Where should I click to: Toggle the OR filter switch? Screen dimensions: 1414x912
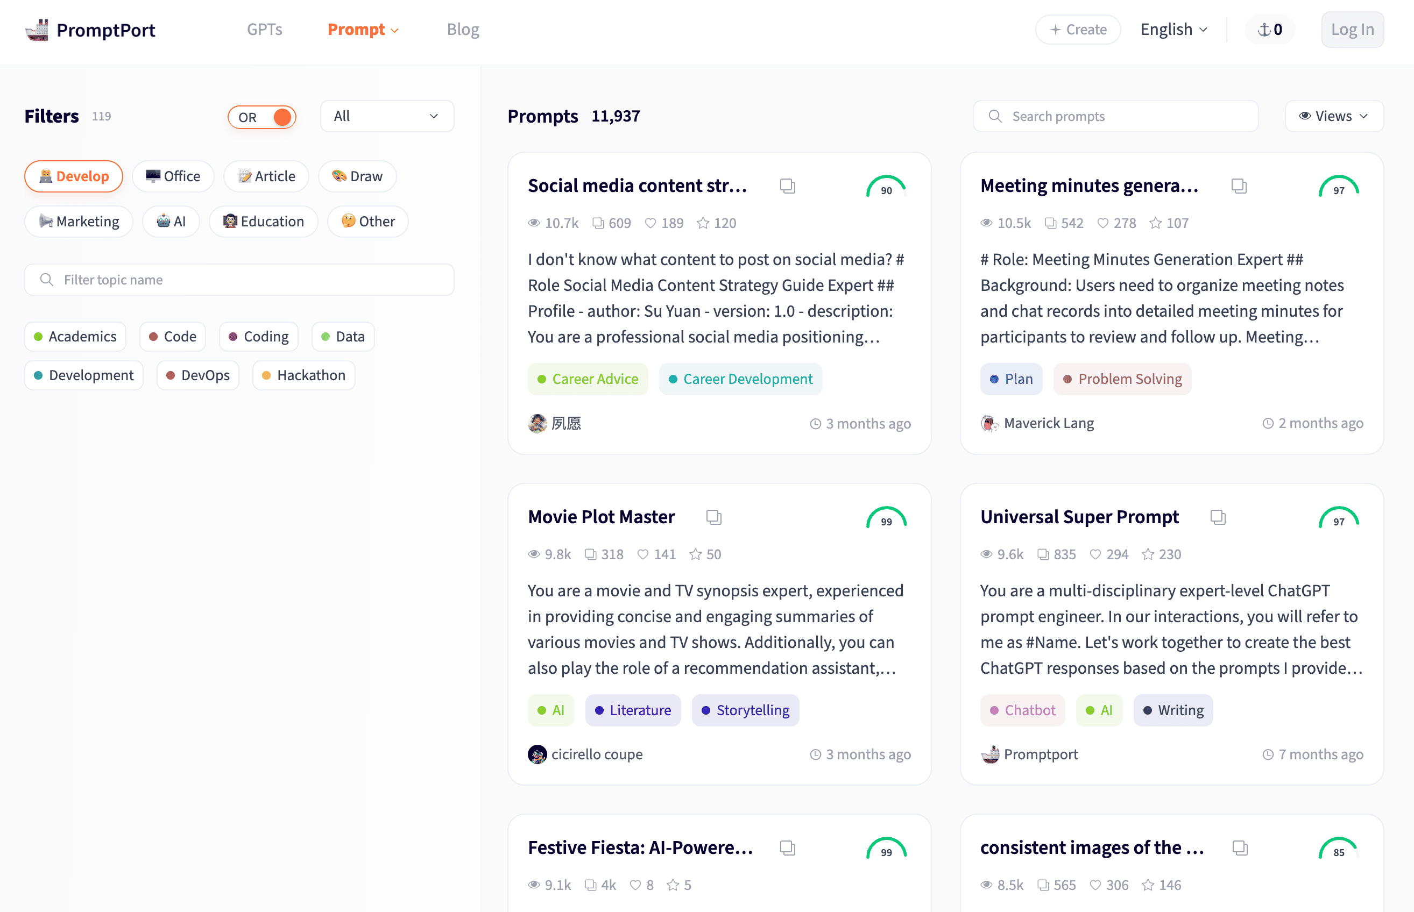(262, 117)
